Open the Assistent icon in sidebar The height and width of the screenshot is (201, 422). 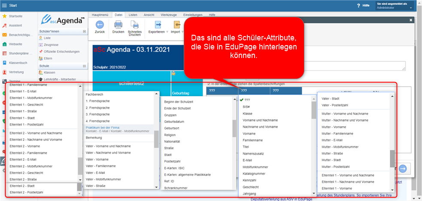(x=4, y=25)
